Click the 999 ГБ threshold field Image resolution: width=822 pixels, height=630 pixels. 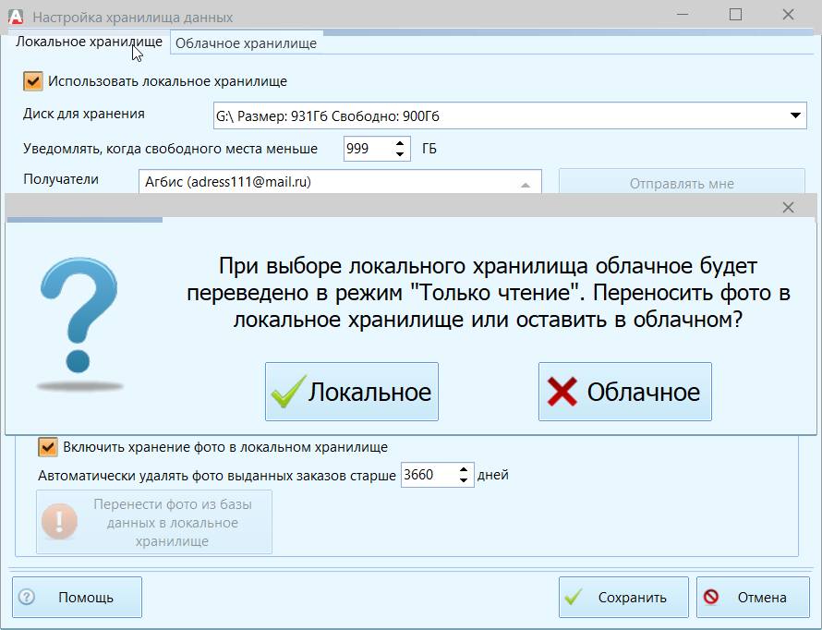(x=377, y=149)
